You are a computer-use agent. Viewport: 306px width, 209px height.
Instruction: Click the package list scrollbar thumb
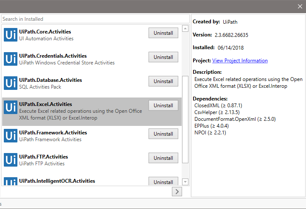point(185,119)
